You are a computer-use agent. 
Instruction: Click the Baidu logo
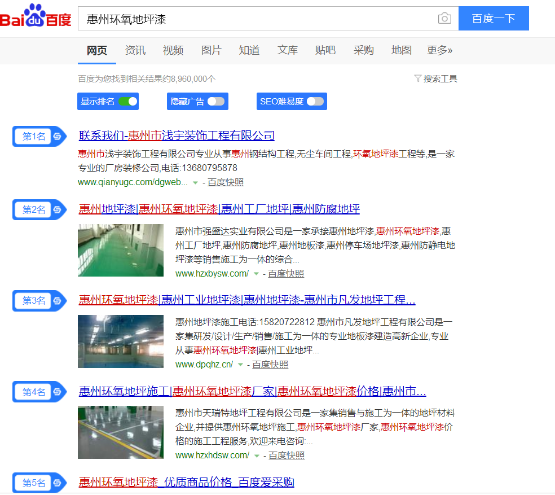(x=36, y=16)
